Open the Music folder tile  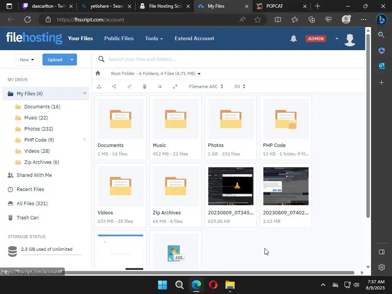coord(175,127)
